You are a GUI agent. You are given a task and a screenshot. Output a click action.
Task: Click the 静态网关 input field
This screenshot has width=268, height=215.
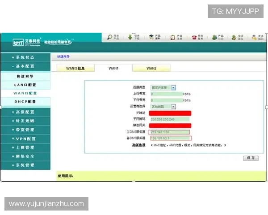(x=170, y=126)
